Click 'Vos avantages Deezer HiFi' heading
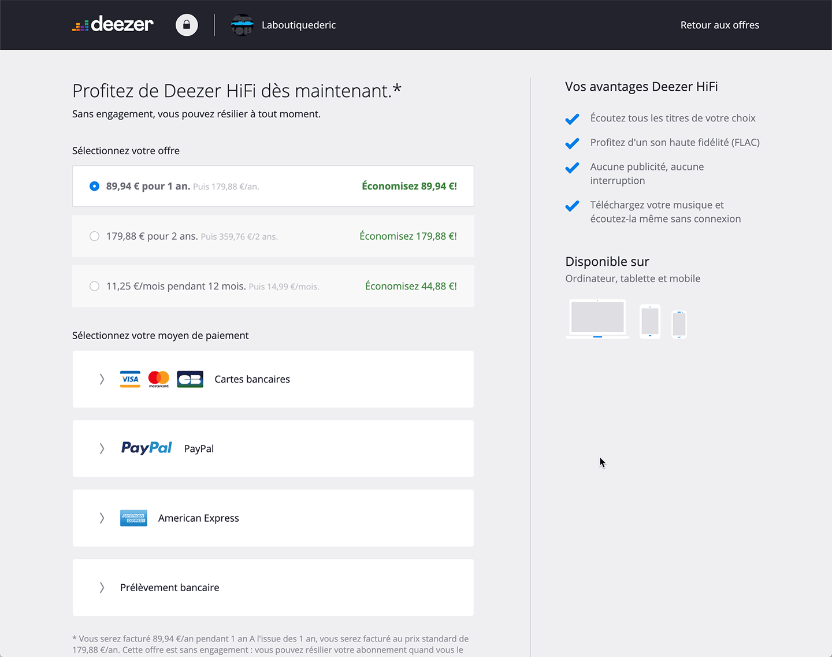The height and width of the screenshot is (657, 832). pyautogui.click(x=641, y=87)
